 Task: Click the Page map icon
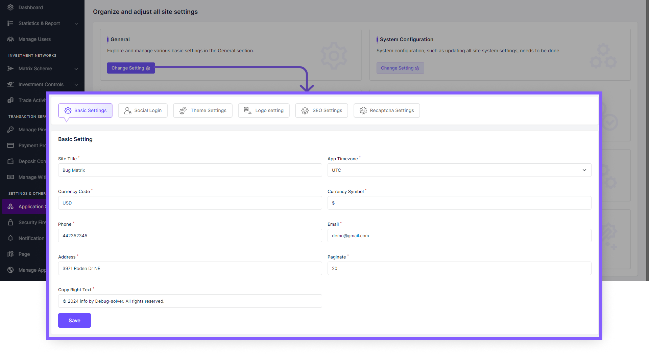tap(10, 254)
